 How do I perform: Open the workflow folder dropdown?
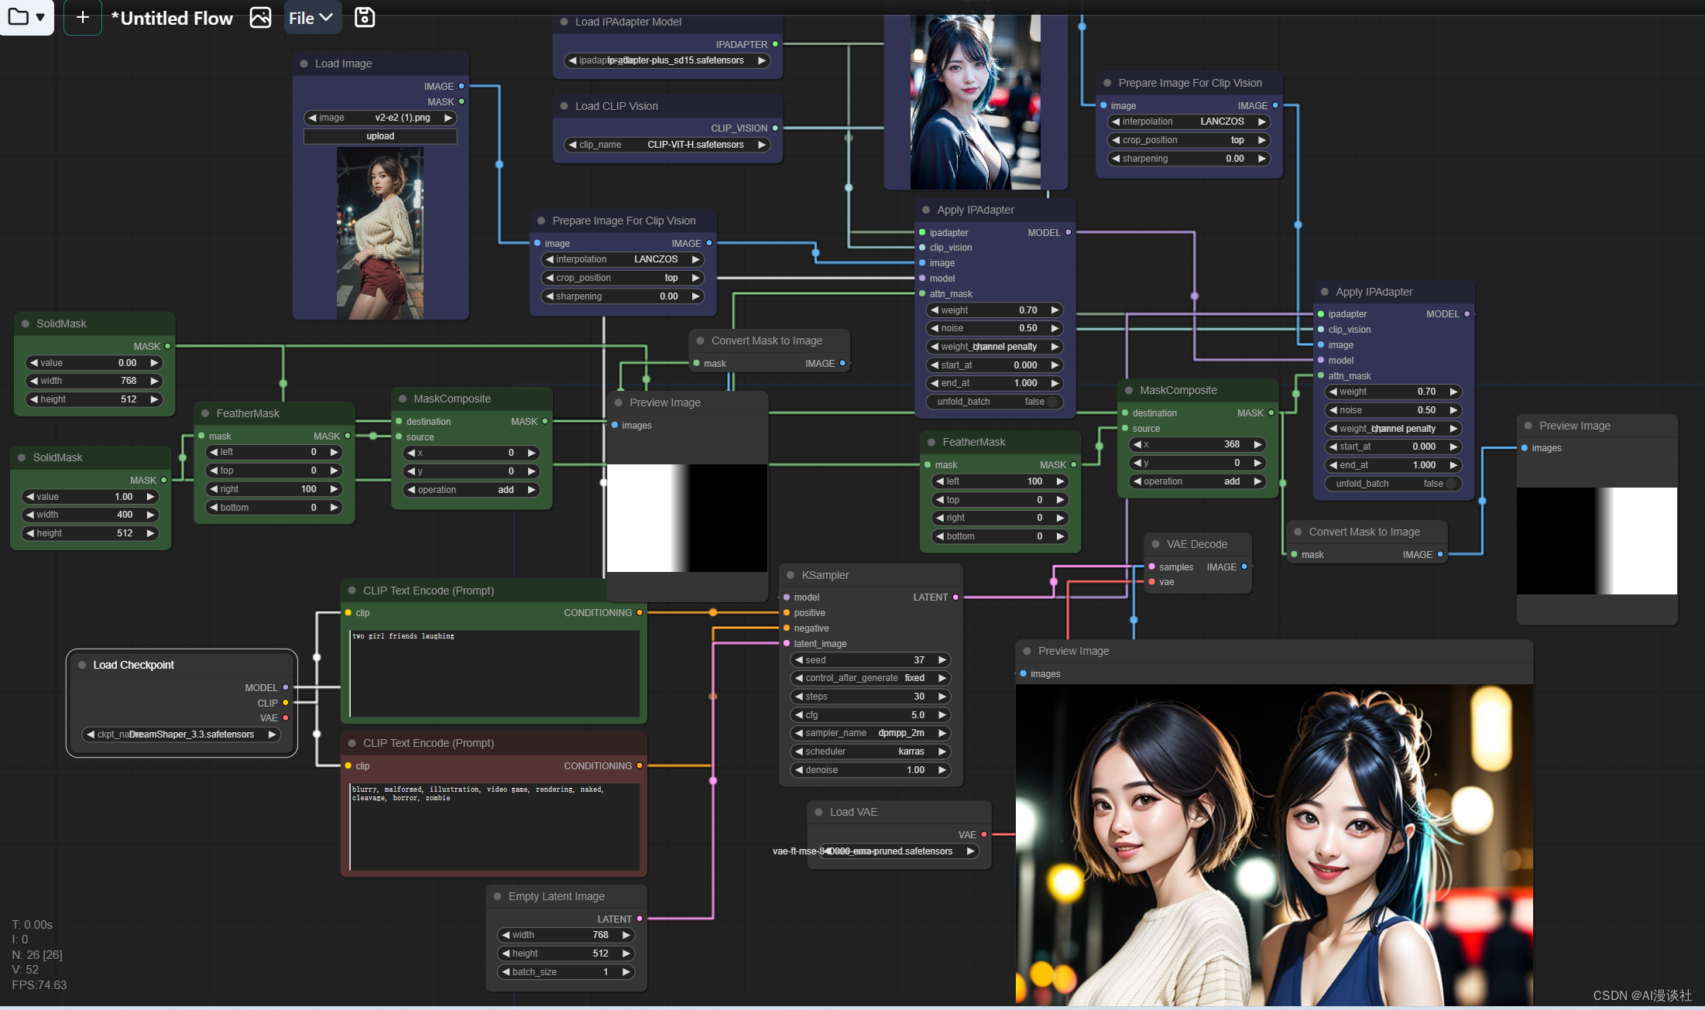point(26,17)
